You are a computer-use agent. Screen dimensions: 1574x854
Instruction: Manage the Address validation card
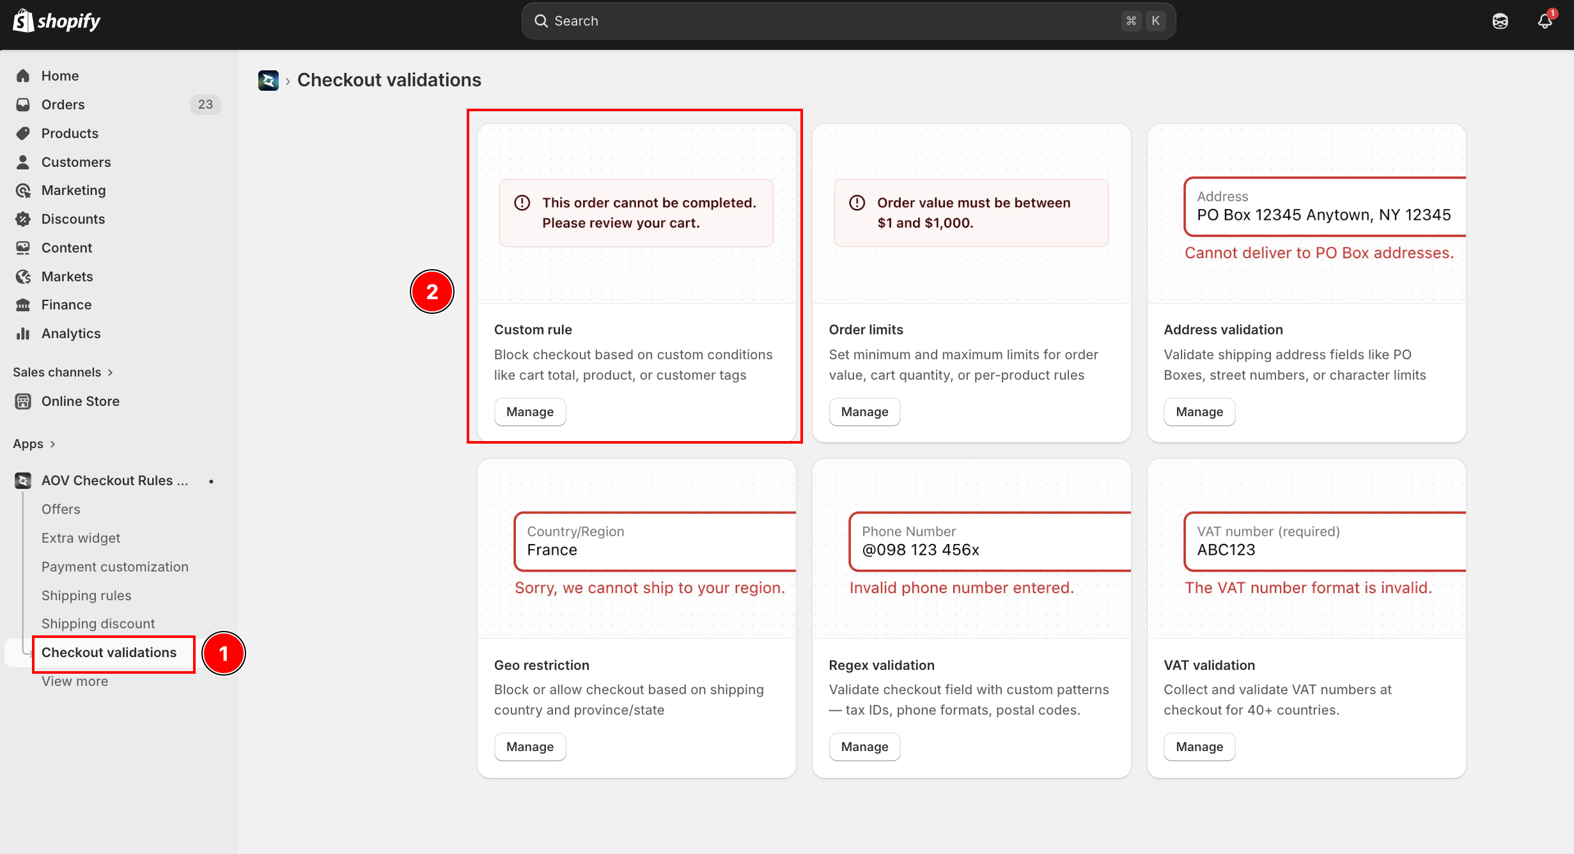coord(1199,412)
